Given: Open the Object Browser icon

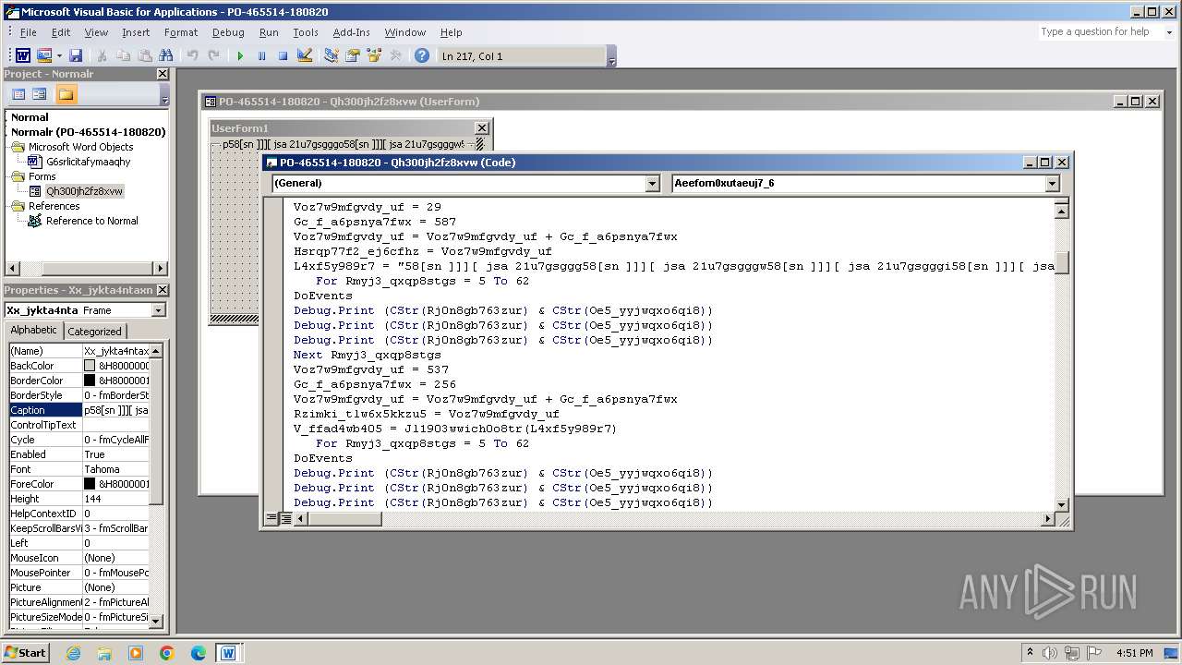Looking at the screenshot, I should 374,56.
